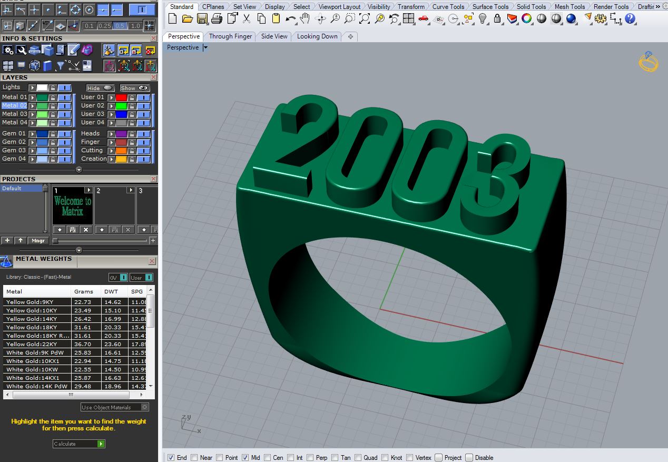Screen dimensions: 668x462
Task: Click the padlock Lock objects icon
Action: tap(497, 19)
